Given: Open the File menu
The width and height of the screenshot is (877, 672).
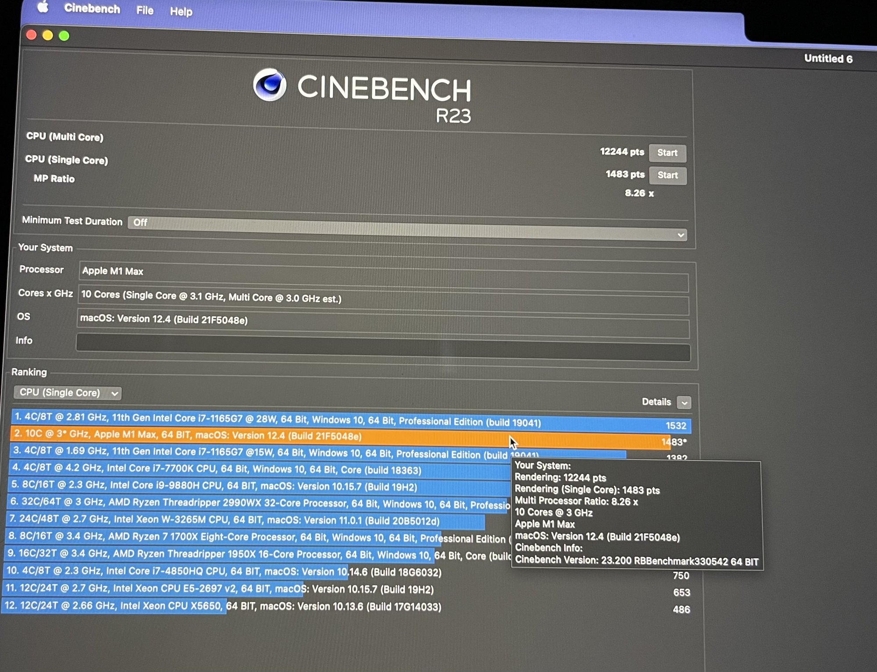Looking at the screenshot, I should click(145, 10).
